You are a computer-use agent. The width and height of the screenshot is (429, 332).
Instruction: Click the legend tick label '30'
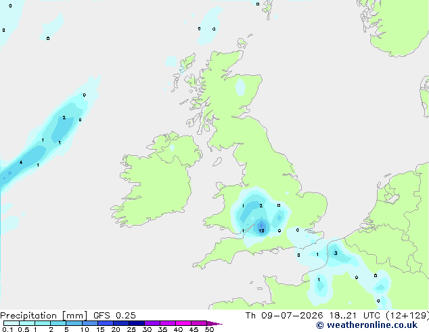click(147, 329)
